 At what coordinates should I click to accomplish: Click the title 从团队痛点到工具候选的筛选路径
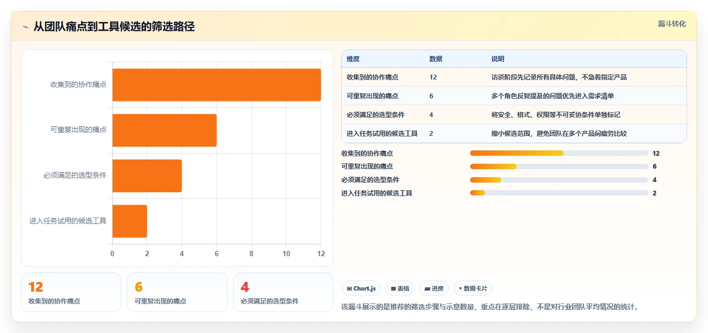pos(114,27)
